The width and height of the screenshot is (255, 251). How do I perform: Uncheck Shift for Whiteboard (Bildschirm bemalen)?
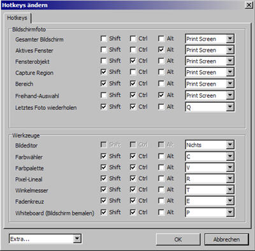click(103, 213)
